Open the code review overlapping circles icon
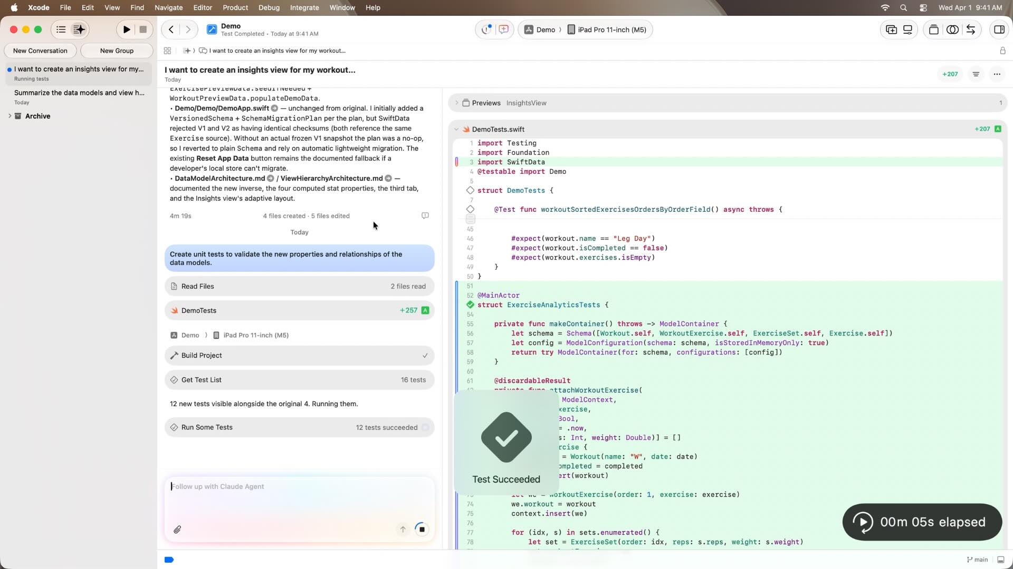 pyautogui.click(x=952, y=30)
